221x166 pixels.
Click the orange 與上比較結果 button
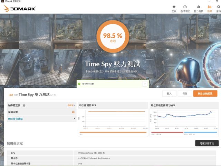tap(205, 94)
